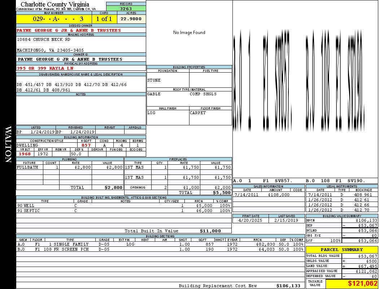The height and width of the screenshot is (289, 379).
Task: Select floor finish CARPET
Action: click(198, 113)
